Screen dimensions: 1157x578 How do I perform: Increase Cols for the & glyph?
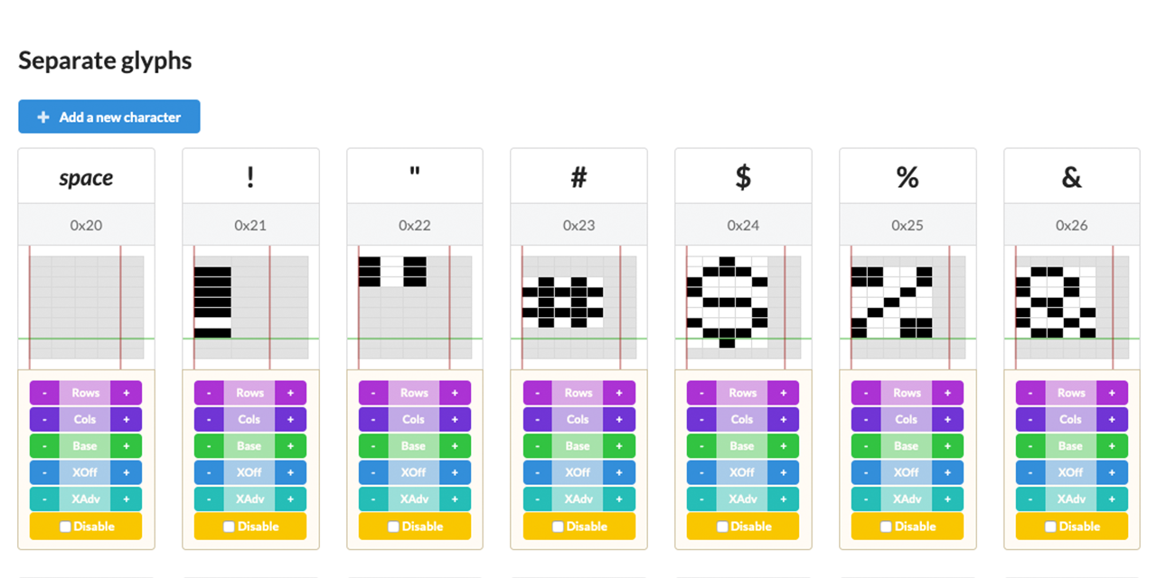point(1112,419)
